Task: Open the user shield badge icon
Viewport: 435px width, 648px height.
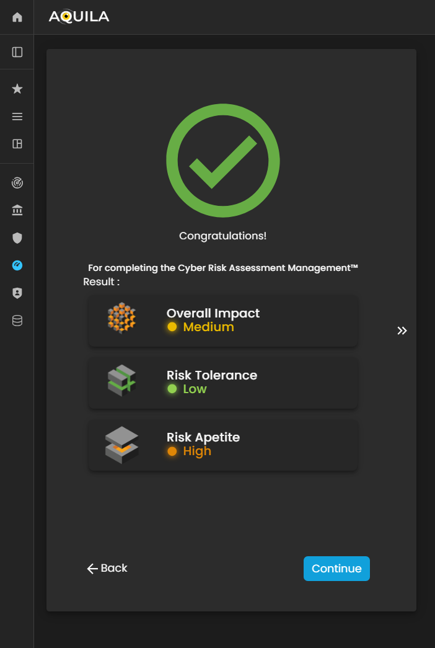Action: tap(17, 293)
